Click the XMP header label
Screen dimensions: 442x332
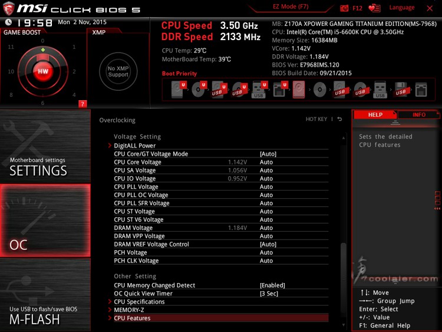click(x=98, y=32)
